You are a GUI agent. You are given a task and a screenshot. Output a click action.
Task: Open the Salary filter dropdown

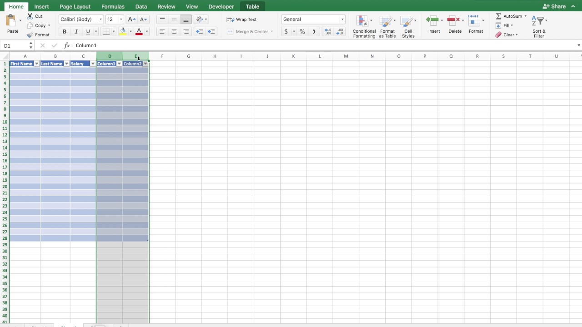[93, 64]
